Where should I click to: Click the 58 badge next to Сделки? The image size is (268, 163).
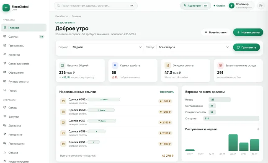tap(41, 36)
